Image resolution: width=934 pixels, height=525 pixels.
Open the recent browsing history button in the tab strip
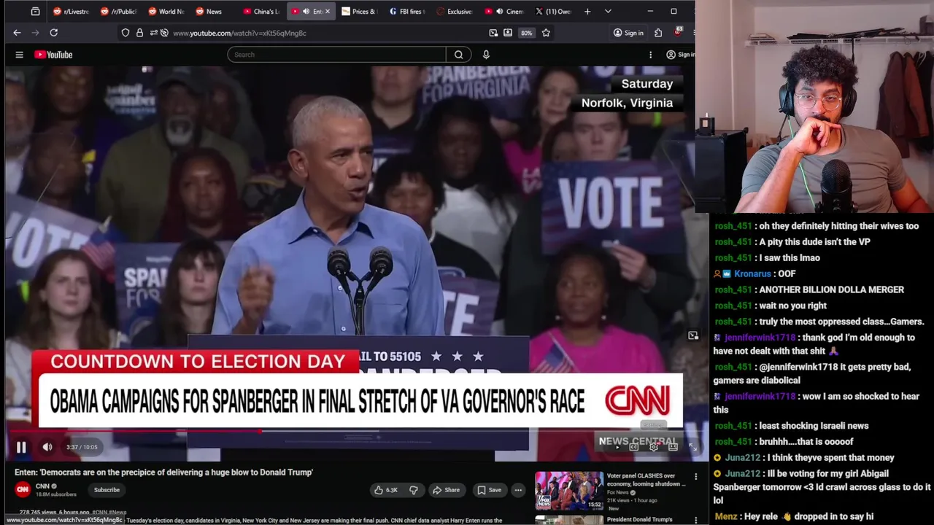pyautogui.click(x=35, y=12)
